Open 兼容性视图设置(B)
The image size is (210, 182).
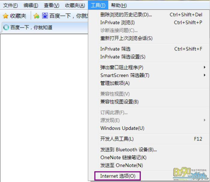[119, 102]
